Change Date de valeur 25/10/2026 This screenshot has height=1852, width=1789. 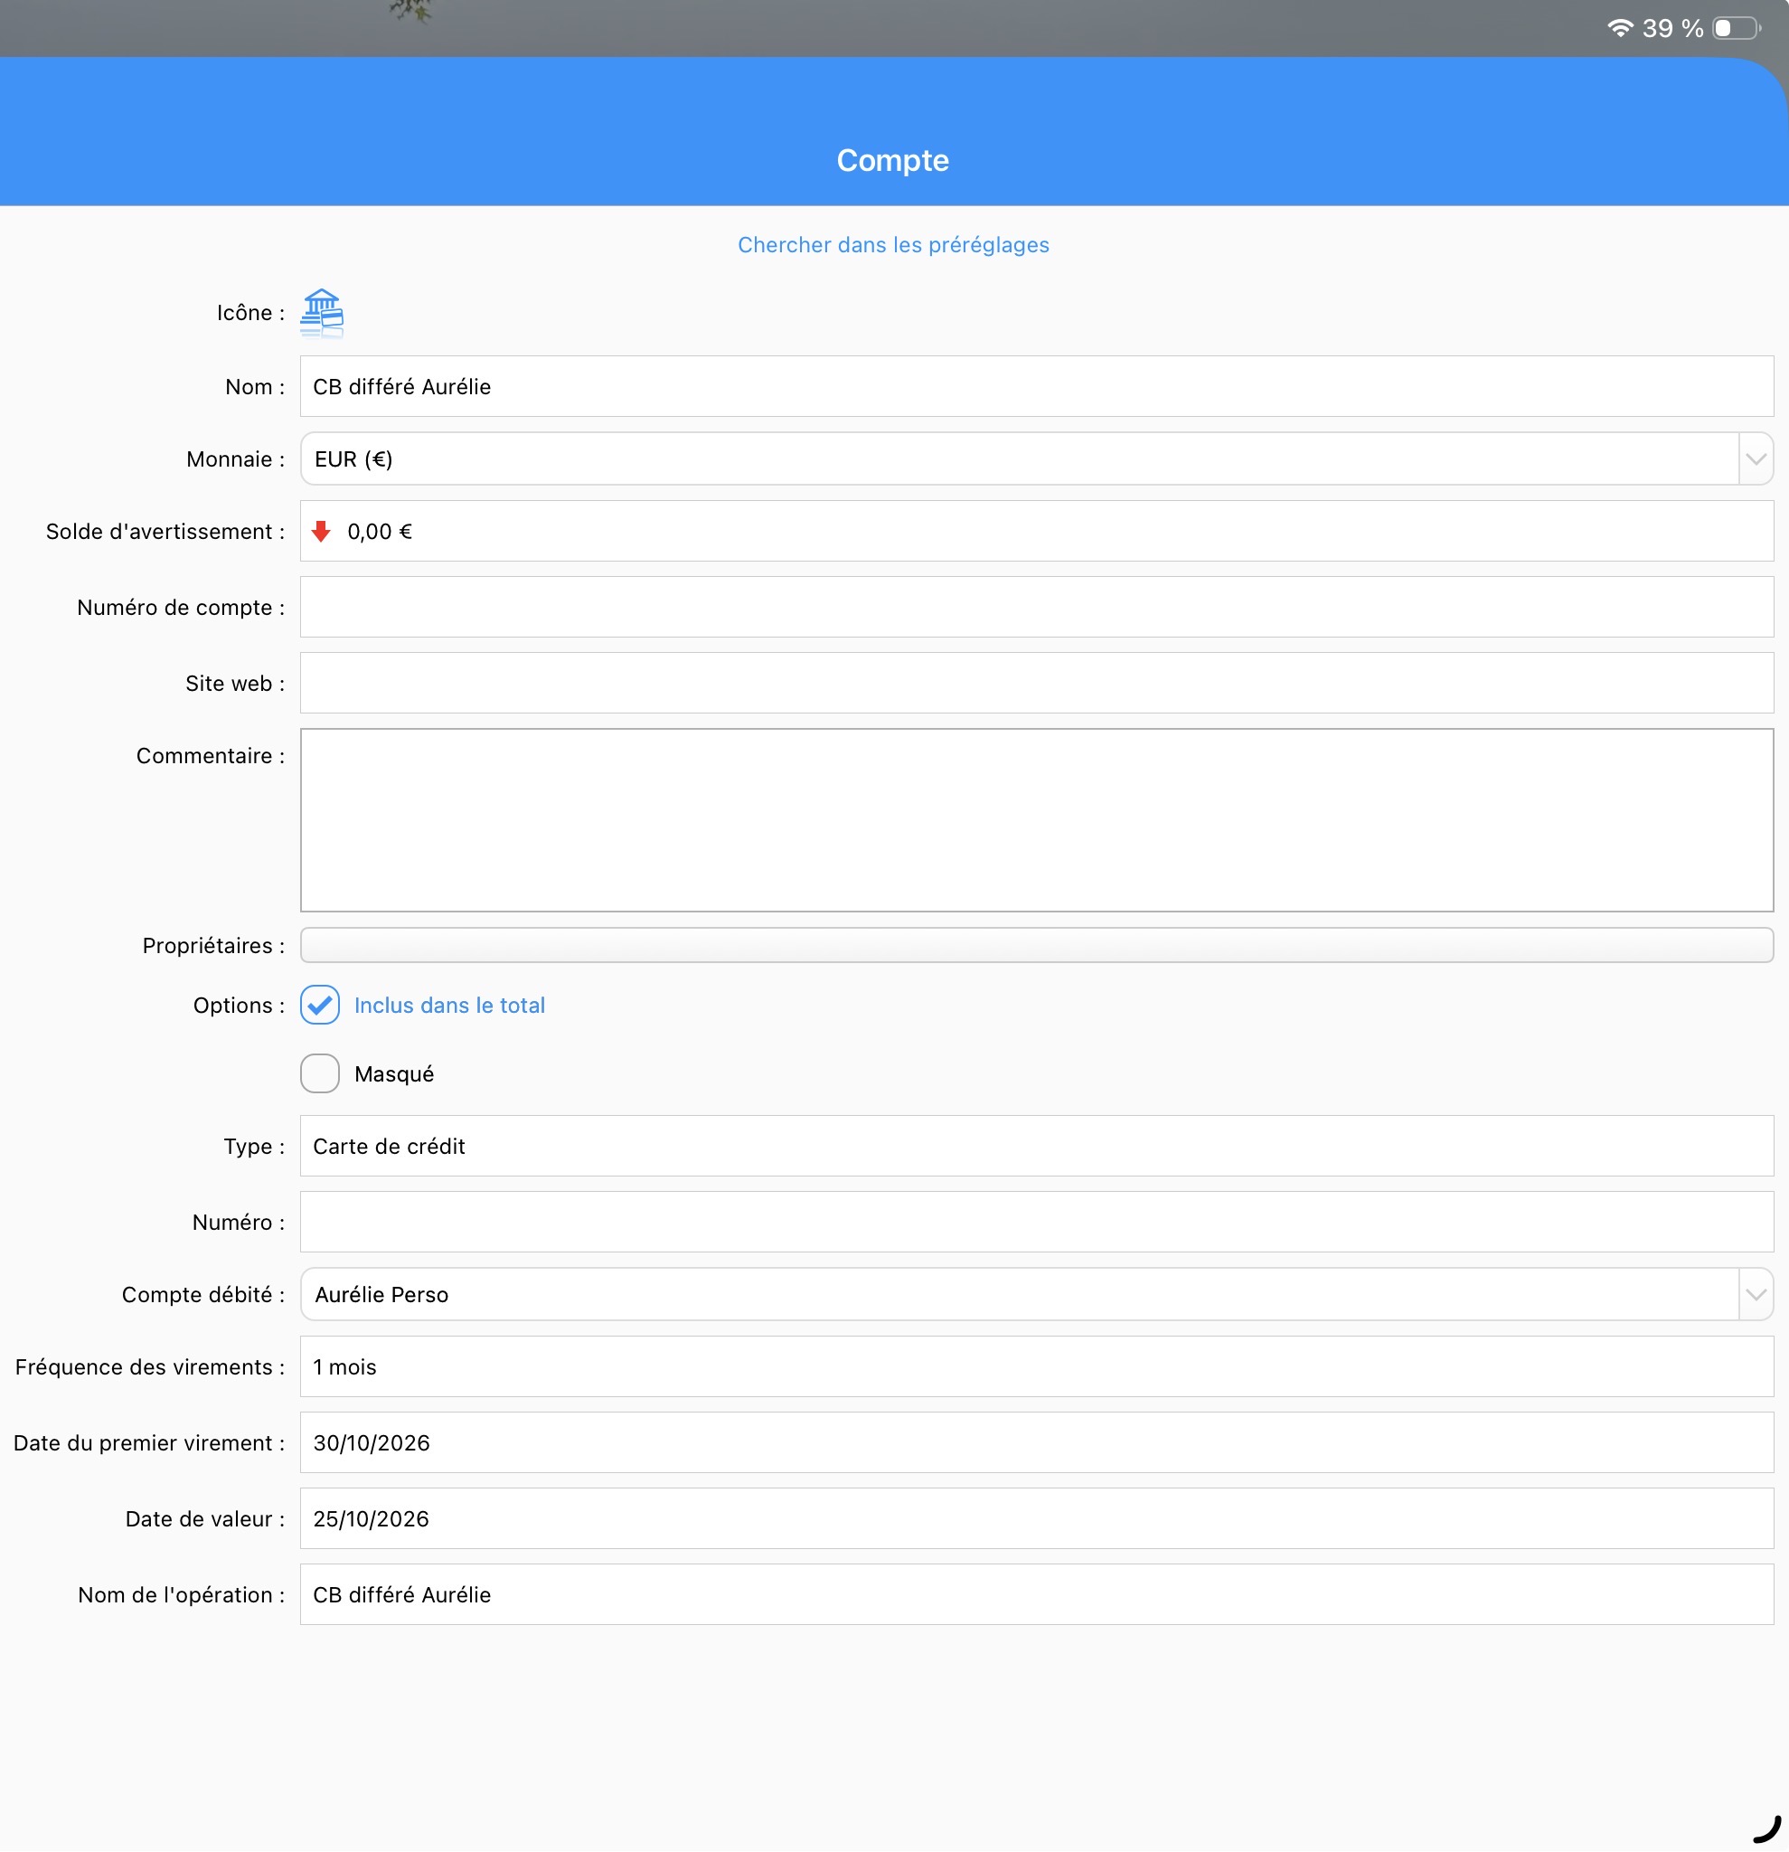click(1036, 1518)
